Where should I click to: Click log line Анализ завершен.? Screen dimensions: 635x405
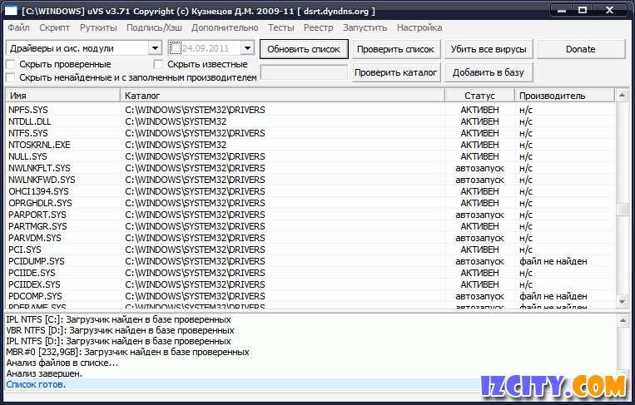[x=44, y=374]
